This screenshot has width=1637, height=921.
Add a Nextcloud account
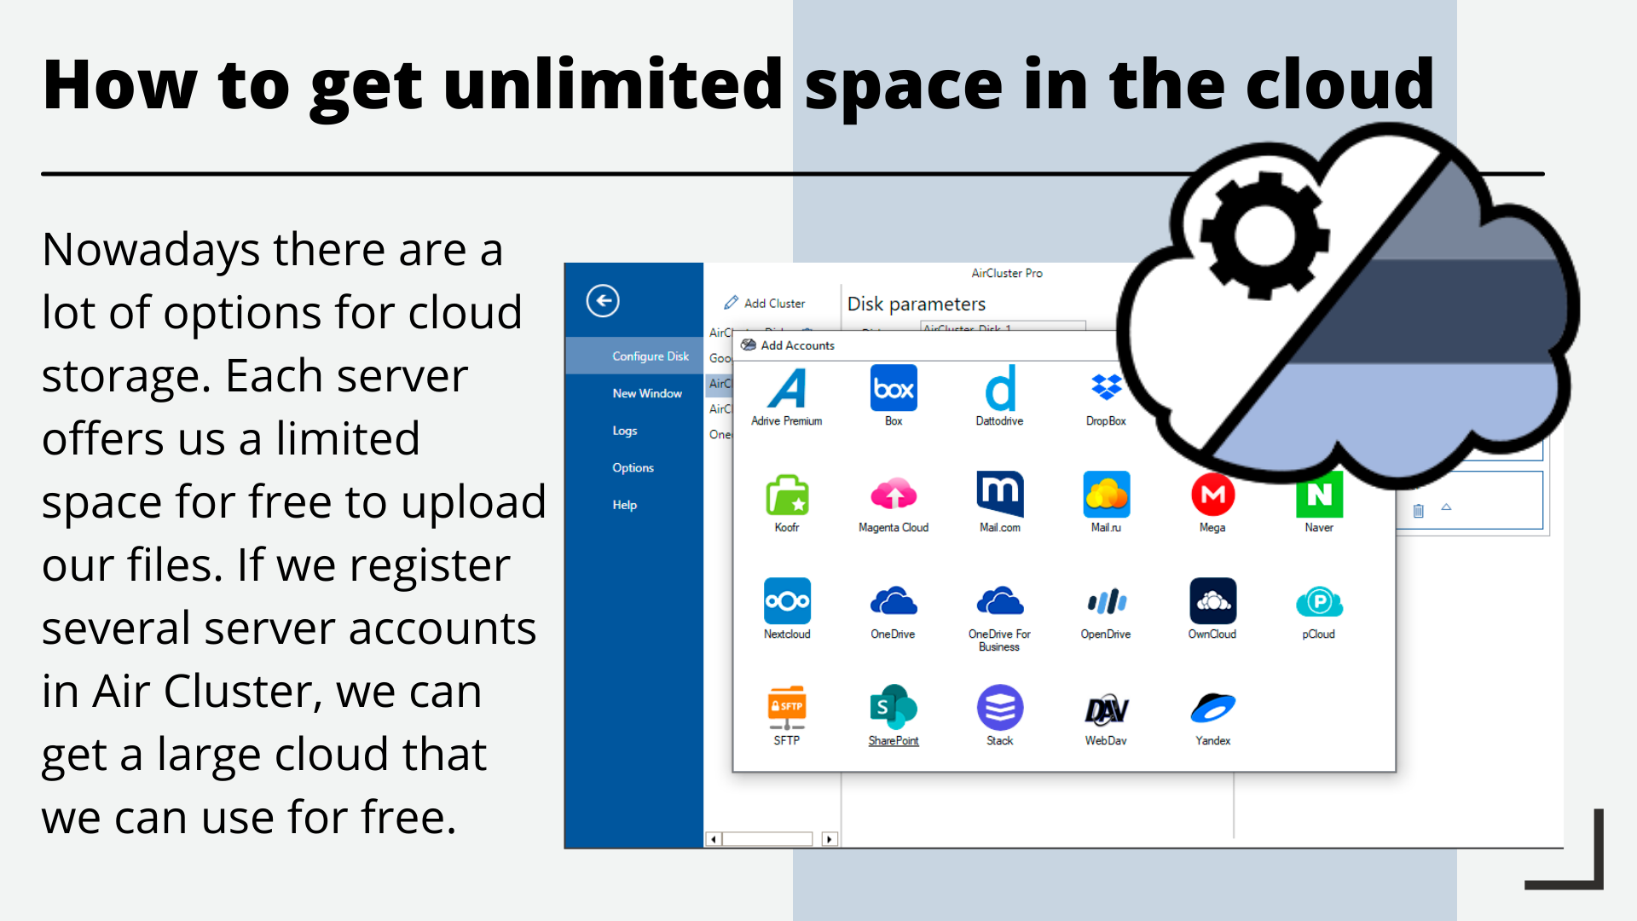click(x=787, y=601)
